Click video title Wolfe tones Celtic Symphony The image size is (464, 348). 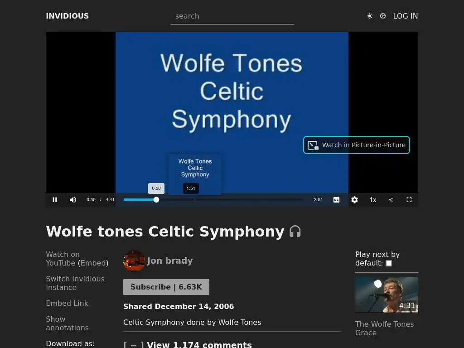pos(165,232)
